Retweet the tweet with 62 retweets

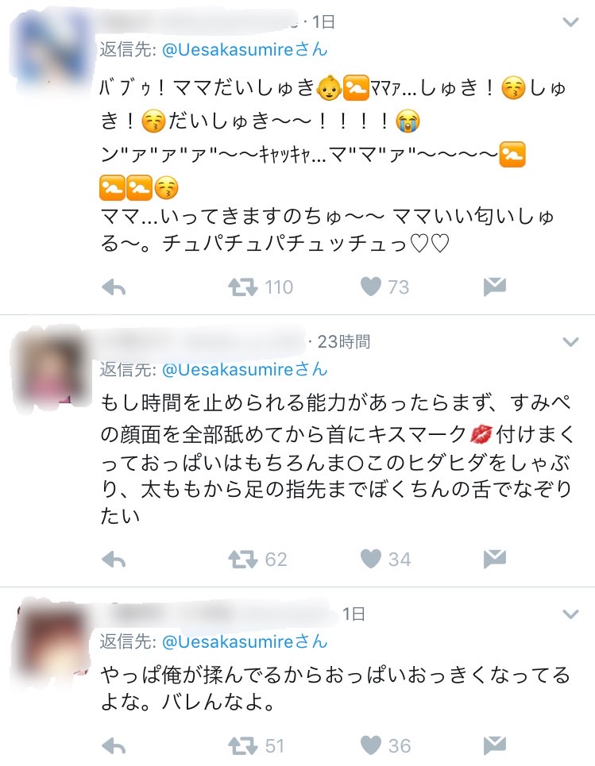242,560
